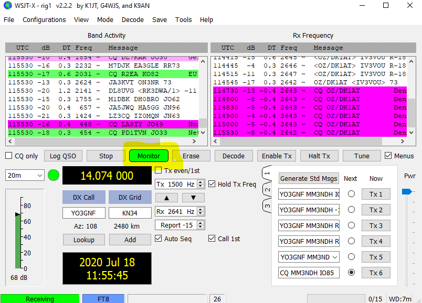Open the Save menu
The width and height of the screenshot is (422, 303).
pos(160,19)
